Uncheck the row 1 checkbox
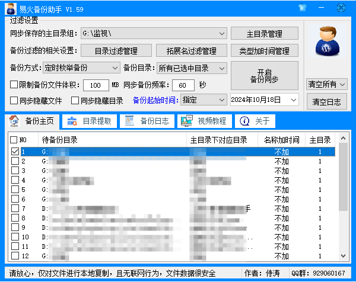 point(15,152)
